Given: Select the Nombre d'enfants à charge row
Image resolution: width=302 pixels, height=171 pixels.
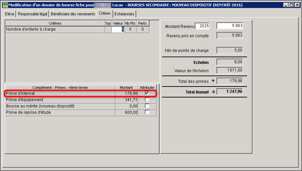Looking at the screenshot, I should [x=77, y=29].
